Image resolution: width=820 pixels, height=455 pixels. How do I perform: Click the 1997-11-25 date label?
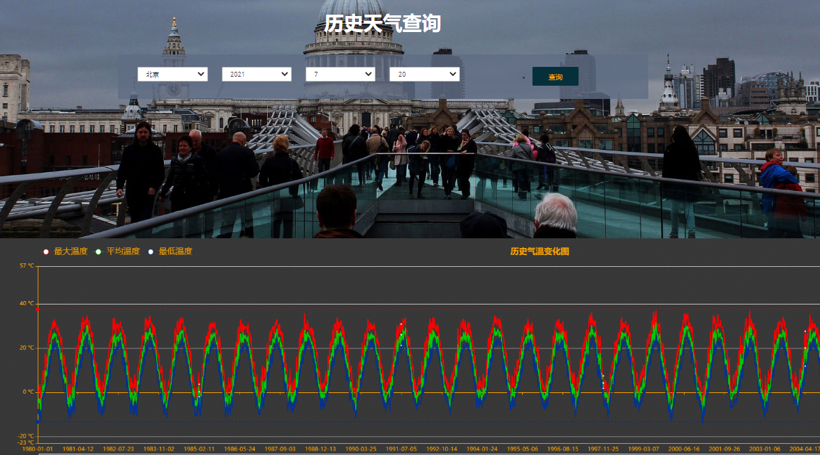pos(603,449)
